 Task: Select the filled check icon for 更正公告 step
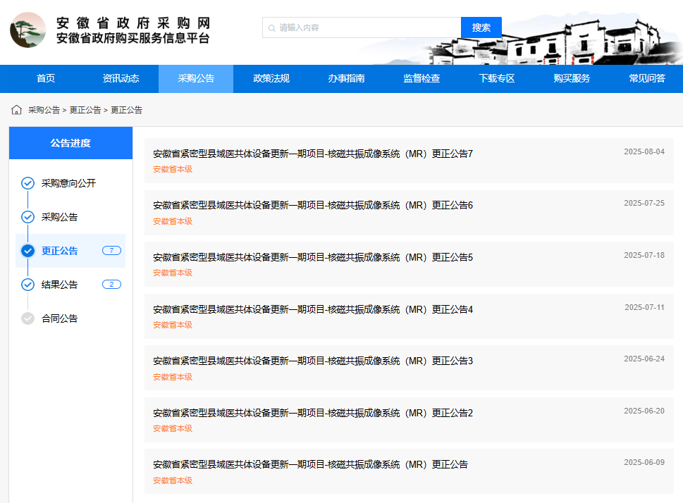(27, 251)
